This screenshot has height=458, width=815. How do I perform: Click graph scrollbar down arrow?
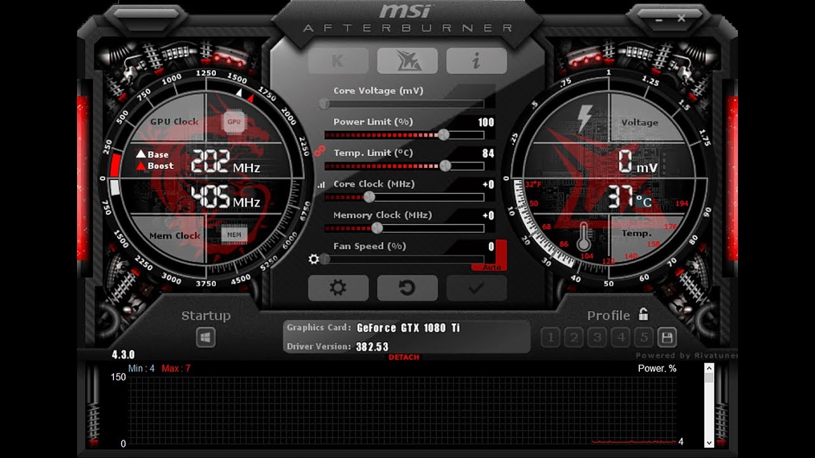[709, 442]
